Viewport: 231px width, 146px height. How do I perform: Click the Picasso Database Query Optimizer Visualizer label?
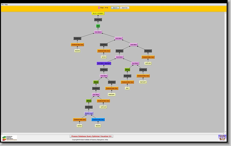coord(91,136)
